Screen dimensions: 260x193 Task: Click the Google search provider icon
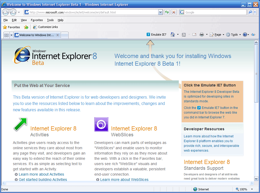182,12
